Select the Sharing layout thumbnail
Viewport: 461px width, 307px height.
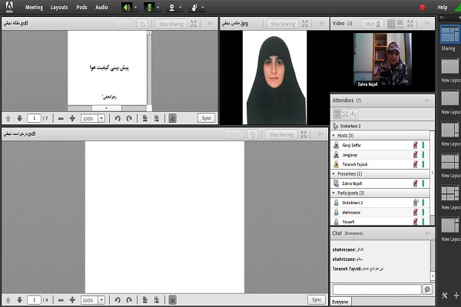click(449, 35)
